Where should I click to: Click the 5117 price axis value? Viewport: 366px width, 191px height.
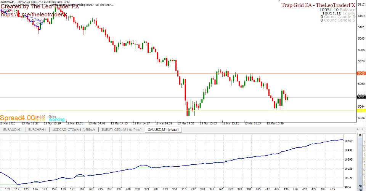[361, 5]
